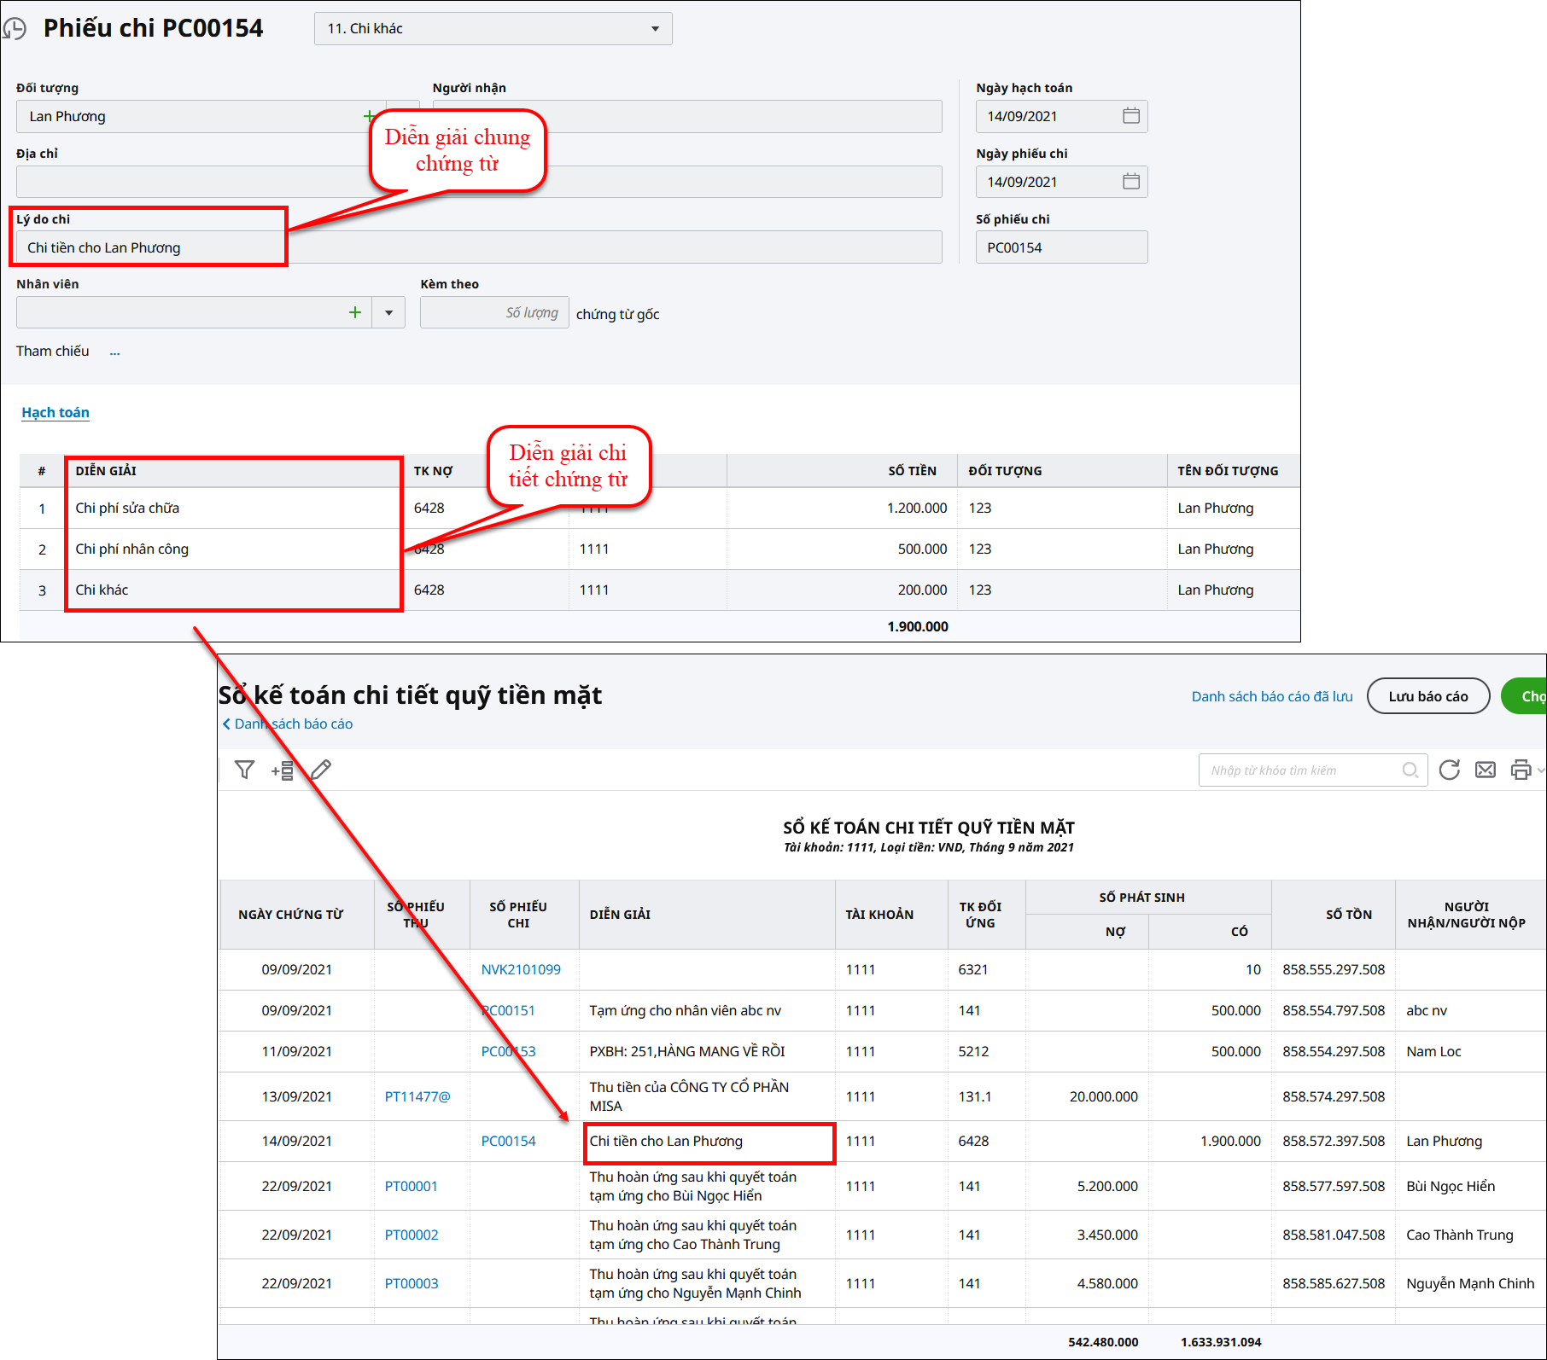The height and width of the screenshot is (1360, 1547).
Task: Open calendar picker for Ngày phiếu chi
Action: pyautogui.click(x=1130, y=182)
